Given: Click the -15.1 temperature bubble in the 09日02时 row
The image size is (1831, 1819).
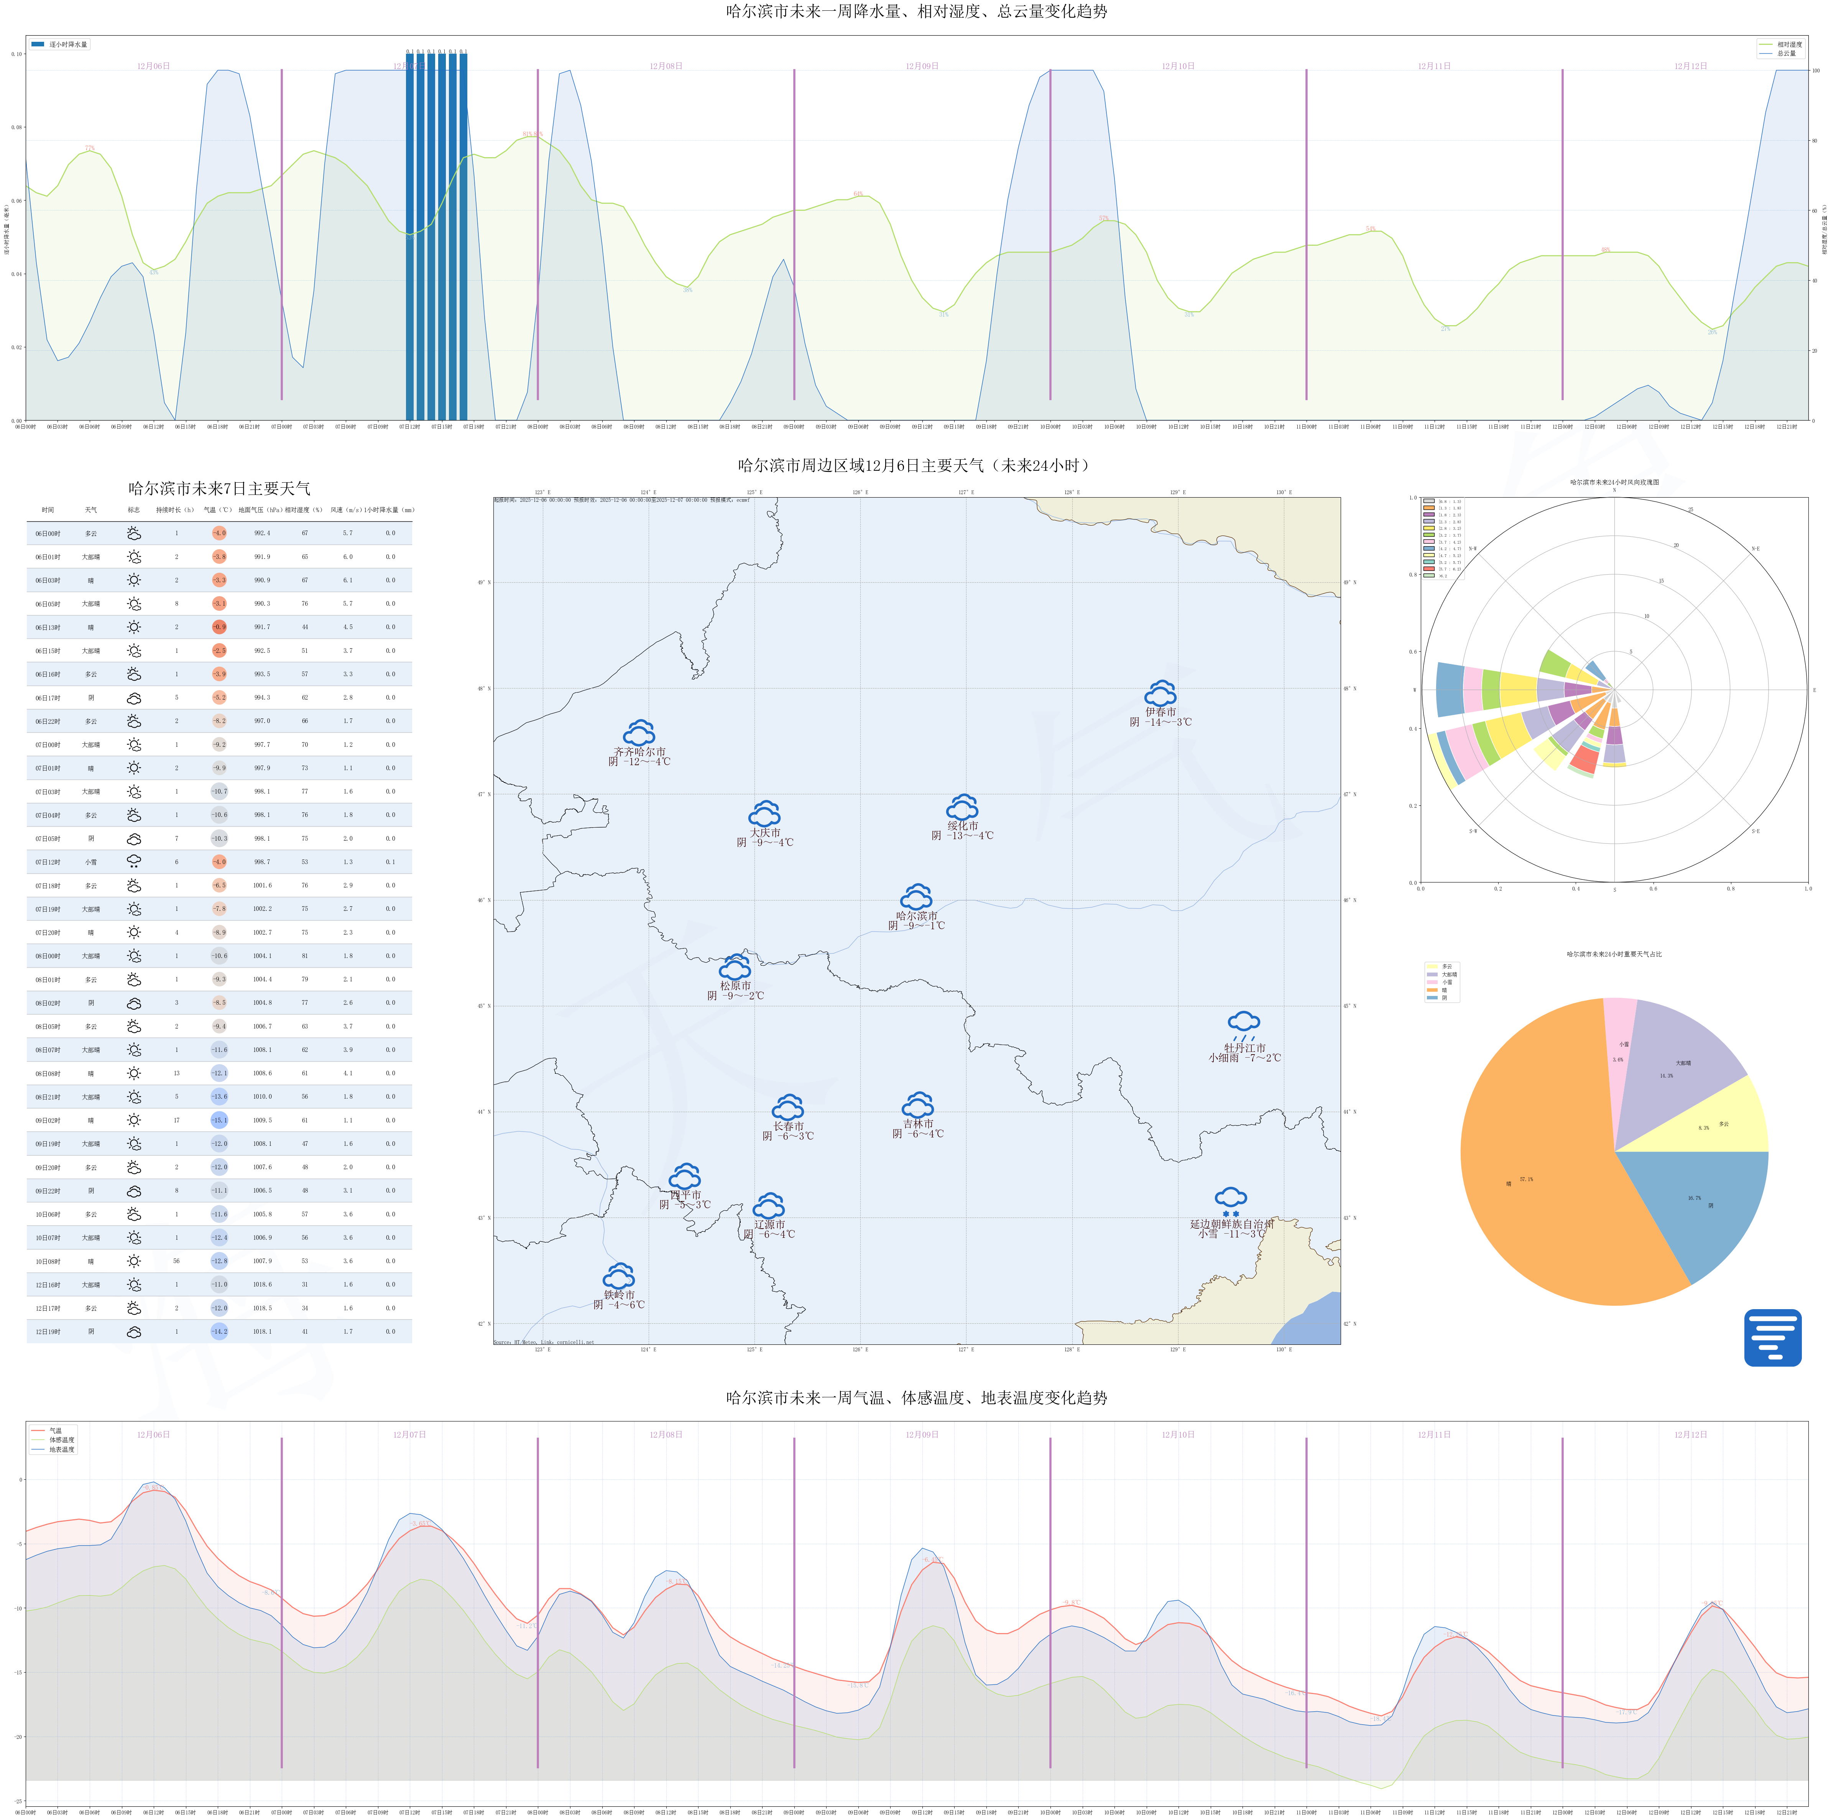Looking at the screenshot, I should coord(219,1121).
